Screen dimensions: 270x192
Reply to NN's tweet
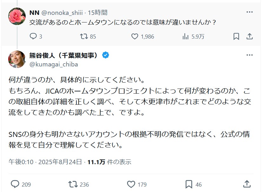click(x=34, y=36)
